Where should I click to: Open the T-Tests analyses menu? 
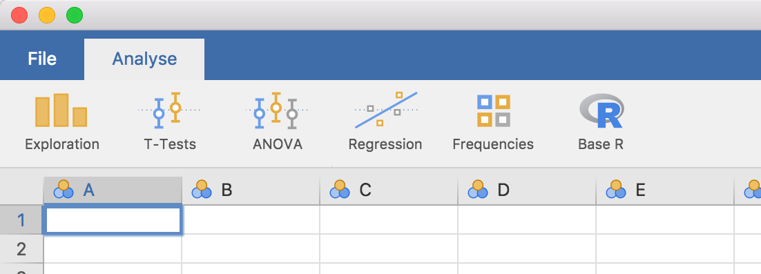[x=169, y=122]
